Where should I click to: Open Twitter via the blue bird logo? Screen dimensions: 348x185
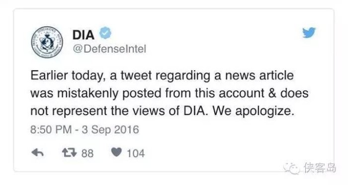309,33
